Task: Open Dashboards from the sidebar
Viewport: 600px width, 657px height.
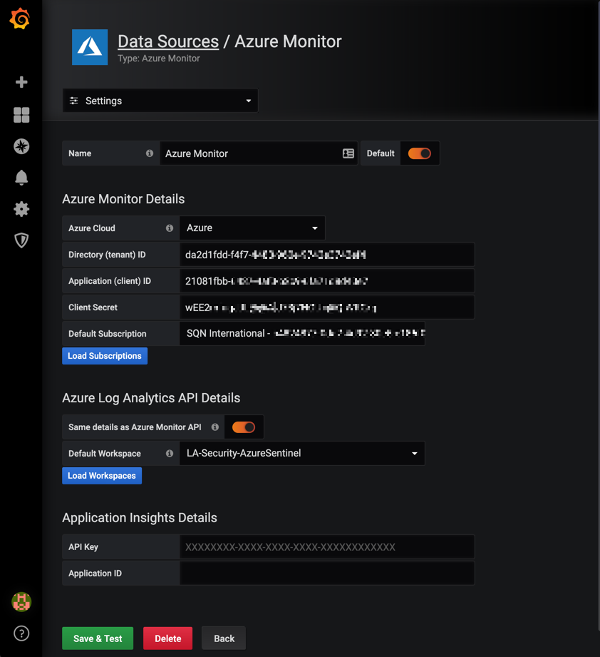Action: click(x=21, y=115)
